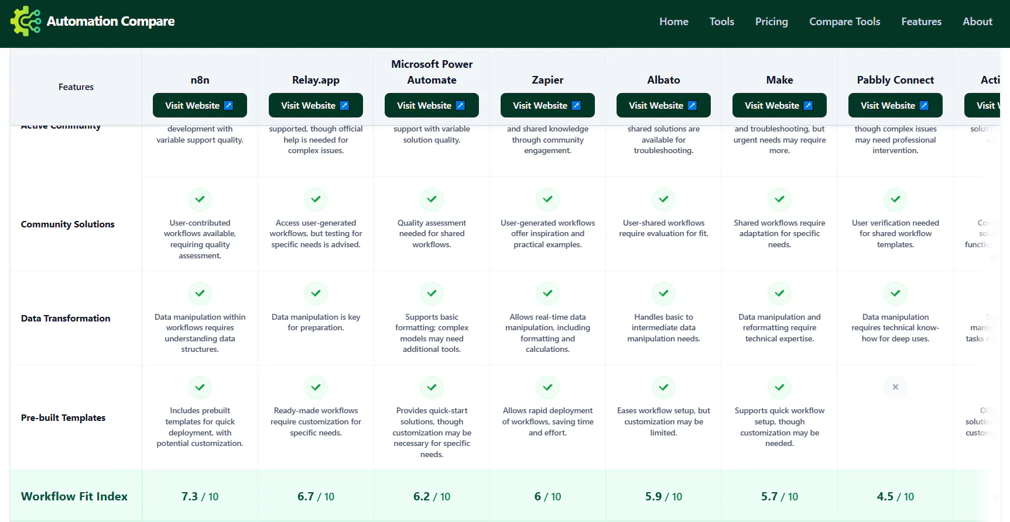Click the n8n column heading
The image size is (1010, 522).
point(200,80)
